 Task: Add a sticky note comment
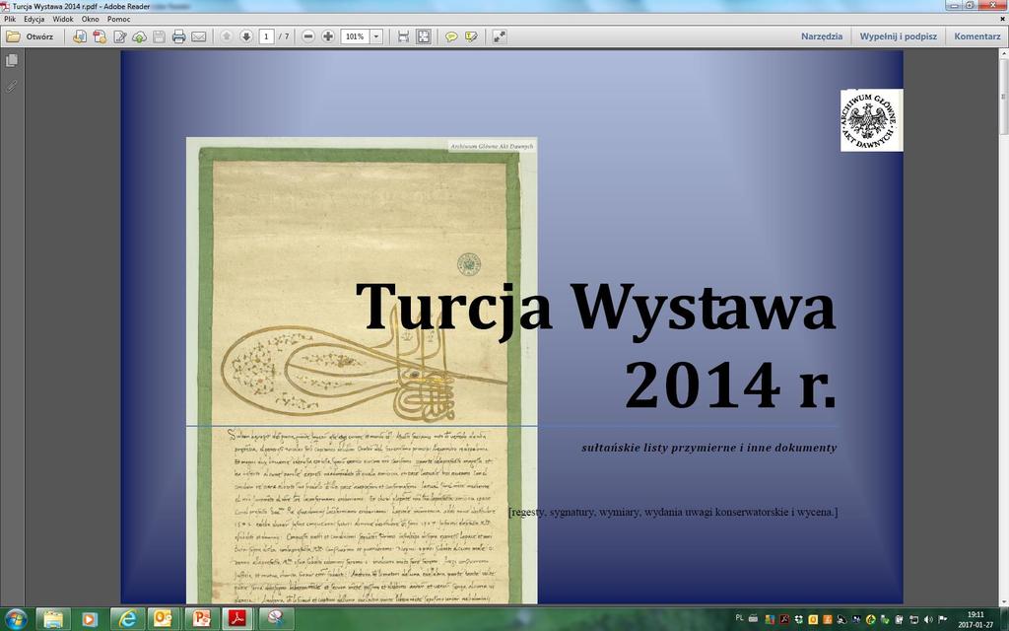[x=451, y=36]
